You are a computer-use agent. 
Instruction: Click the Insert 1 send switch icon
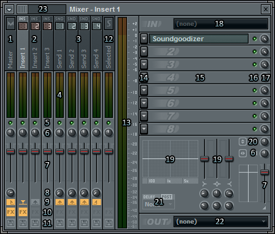[x=23, y=202]
